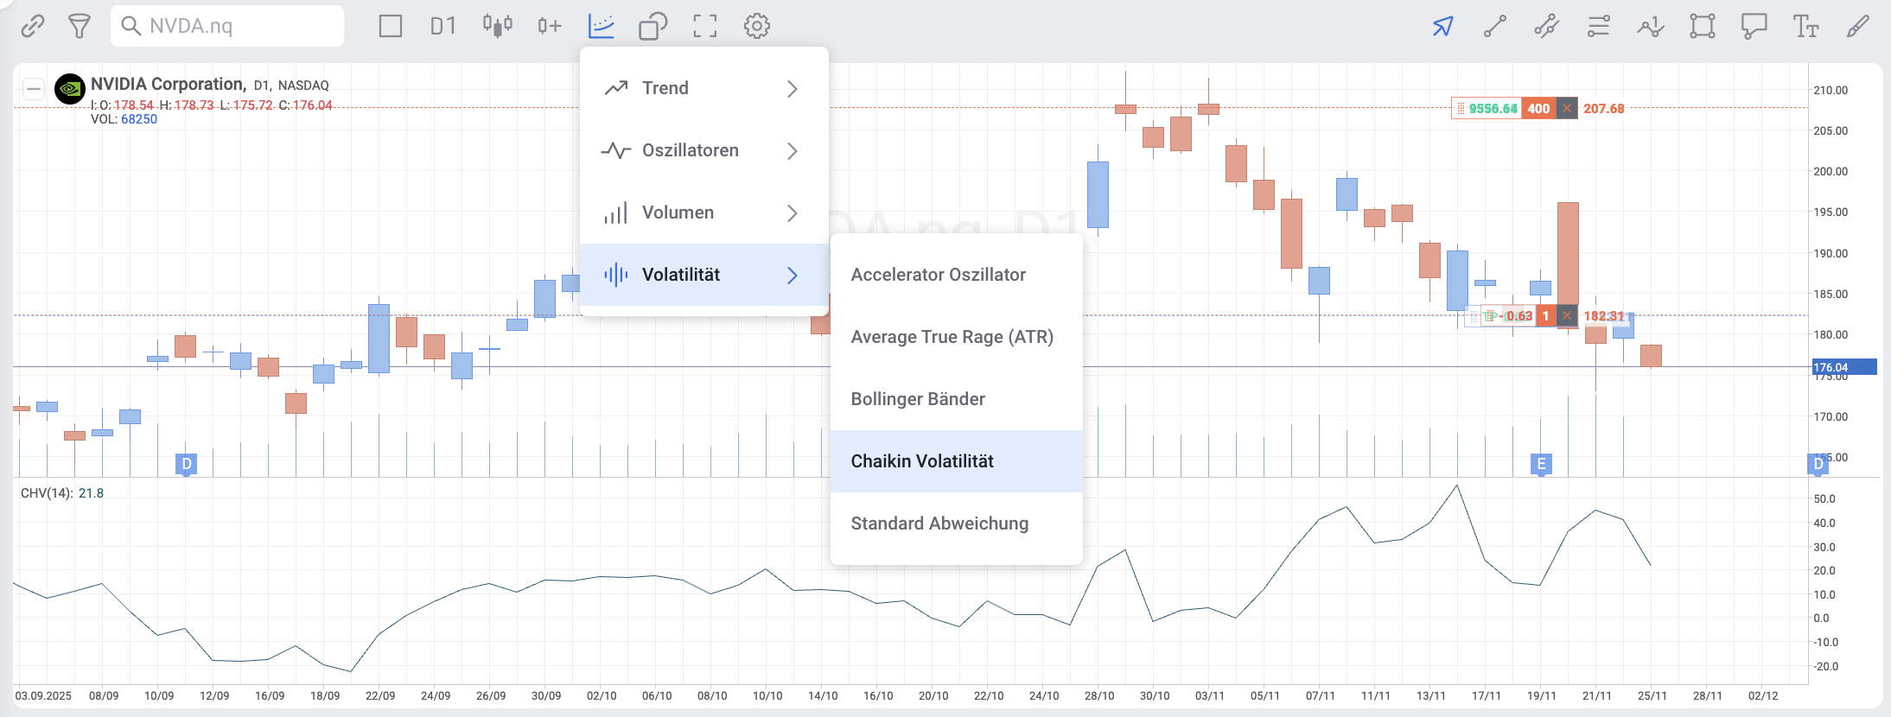Click the Trend arrow icon in menu
Screen dimensions: 1891x717
pyautogui.click(x=615, y=88)
